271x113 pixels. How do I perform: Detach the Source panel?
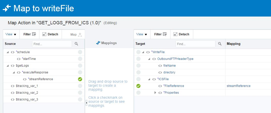click(50, 34)
